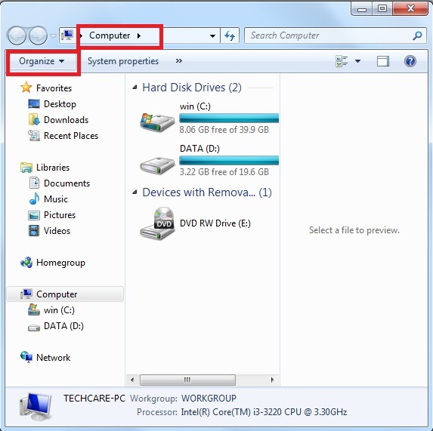Click the horizontal scrollbar right arrow
Viewport: 433px width, 431px height.
(272, 380)
